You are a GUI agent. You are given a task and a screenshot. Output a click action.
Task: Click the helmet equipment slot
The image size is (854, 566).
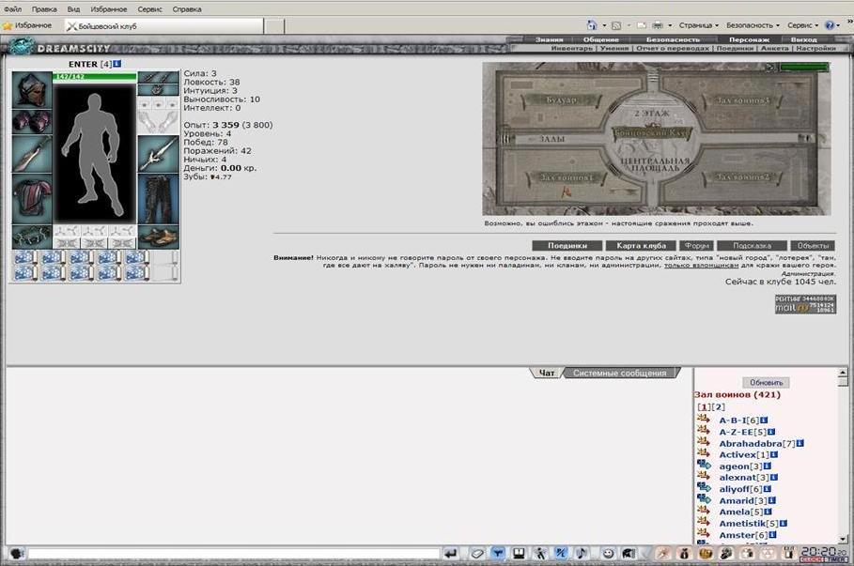click(32, 90)
